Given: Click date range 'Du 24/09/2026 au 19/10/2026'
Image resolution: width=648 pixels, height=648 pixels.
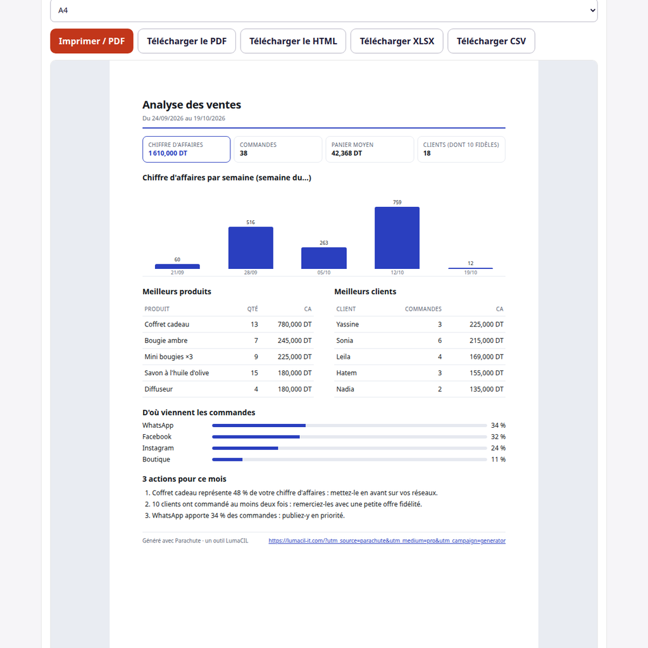Looking at the screenshot, I should [184, 118].
